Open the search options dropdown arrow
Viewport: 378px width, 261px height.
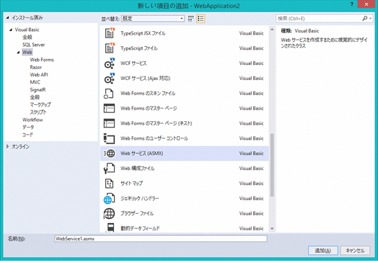(x=371, y=18)
